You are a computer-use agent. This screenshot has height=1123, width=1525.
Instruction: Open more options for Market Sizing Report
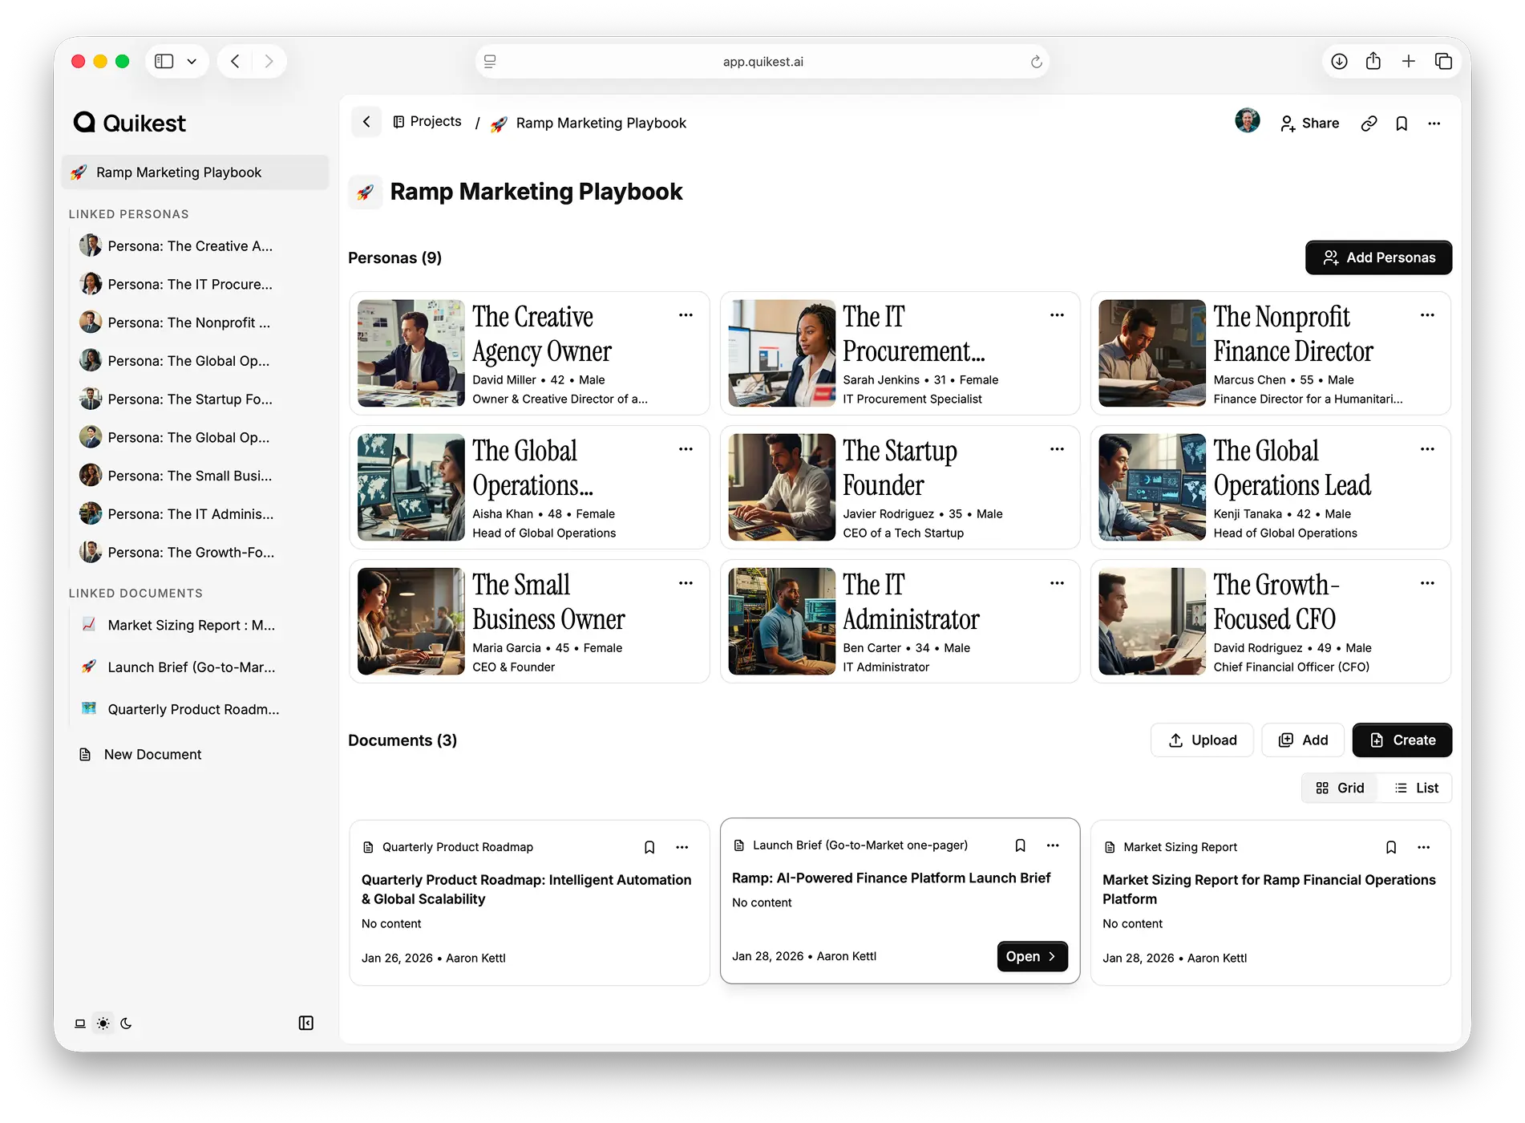[1424, 847]
